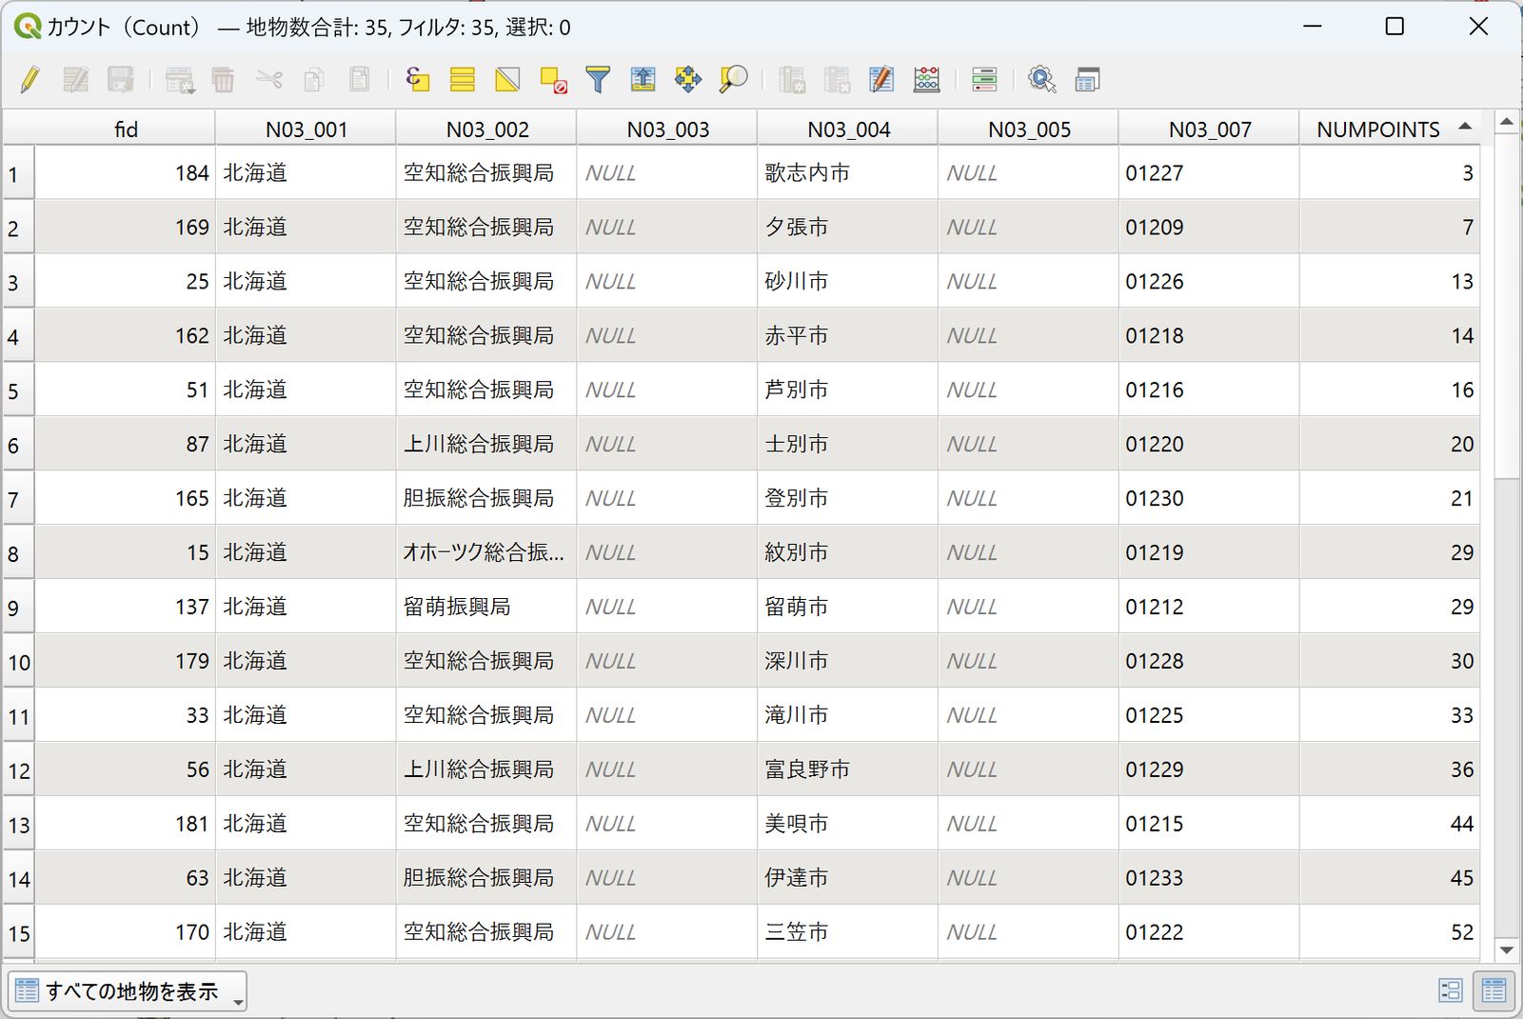Click the delete field icon
Screen dimensions: 1523x1019
(837, 79)
